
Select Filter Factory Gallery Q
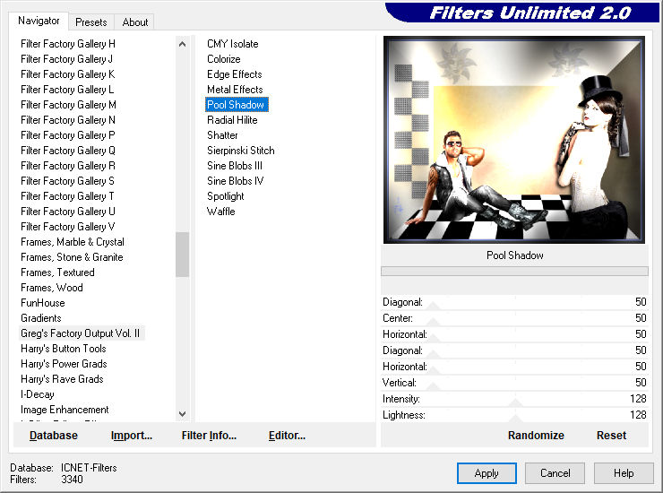tap(68, 151)
